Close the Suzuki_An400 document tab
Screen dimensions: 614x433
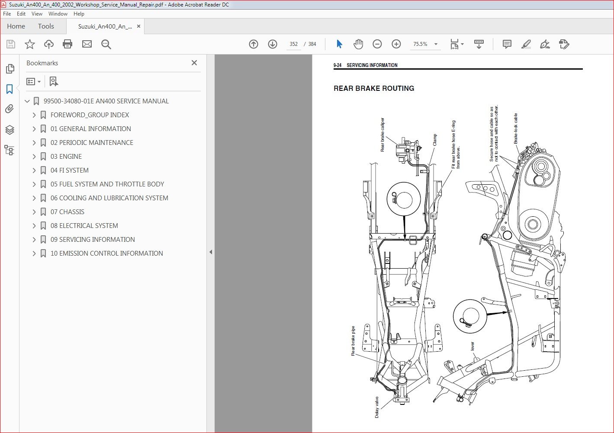[138, 26]
